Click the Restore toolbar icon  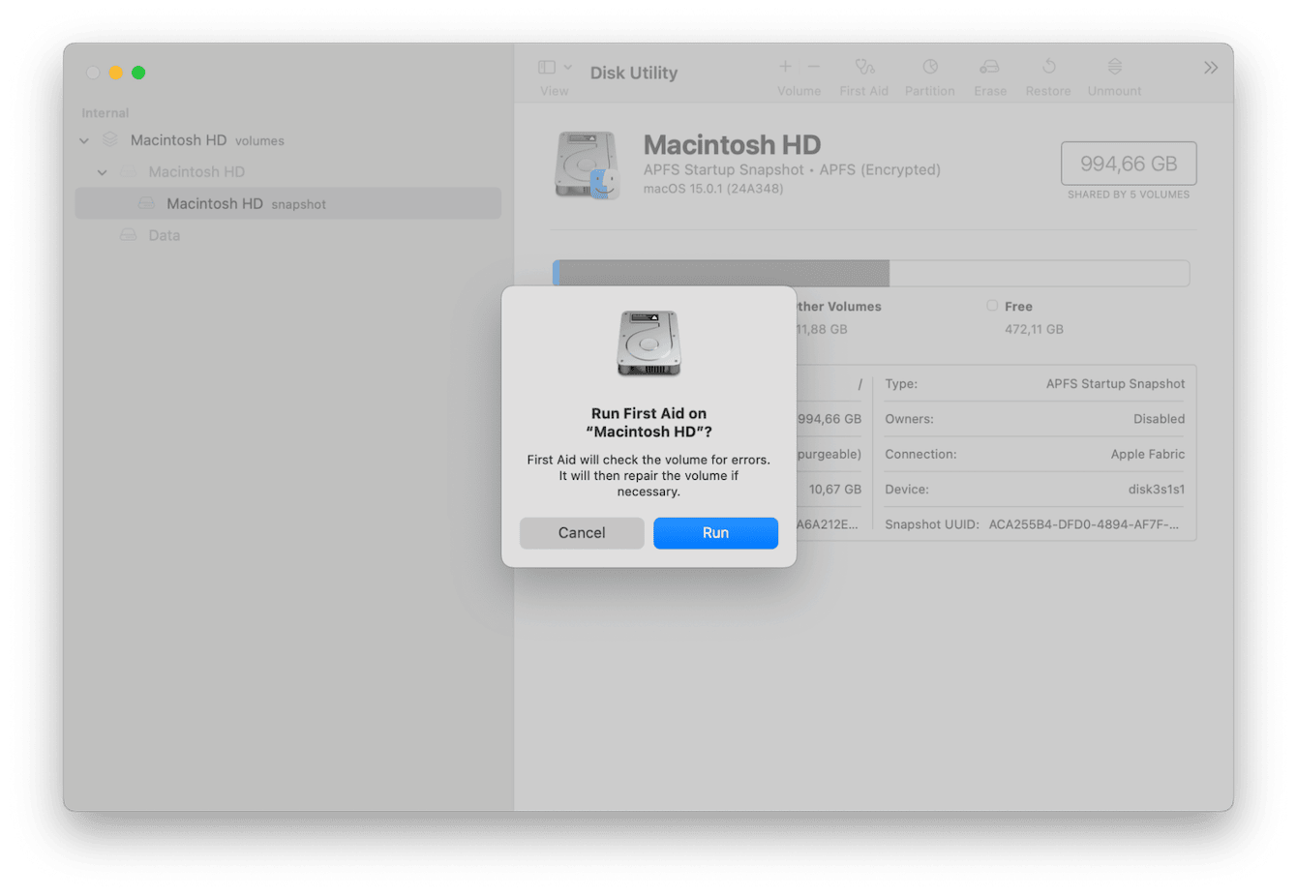[x=1049, y=67]
